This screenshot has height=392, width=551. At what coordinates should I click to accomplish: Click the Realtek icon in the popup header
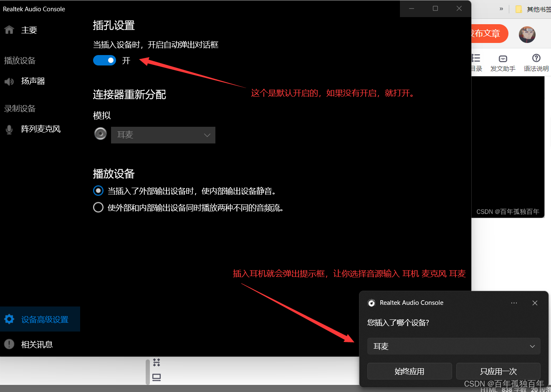371,303
